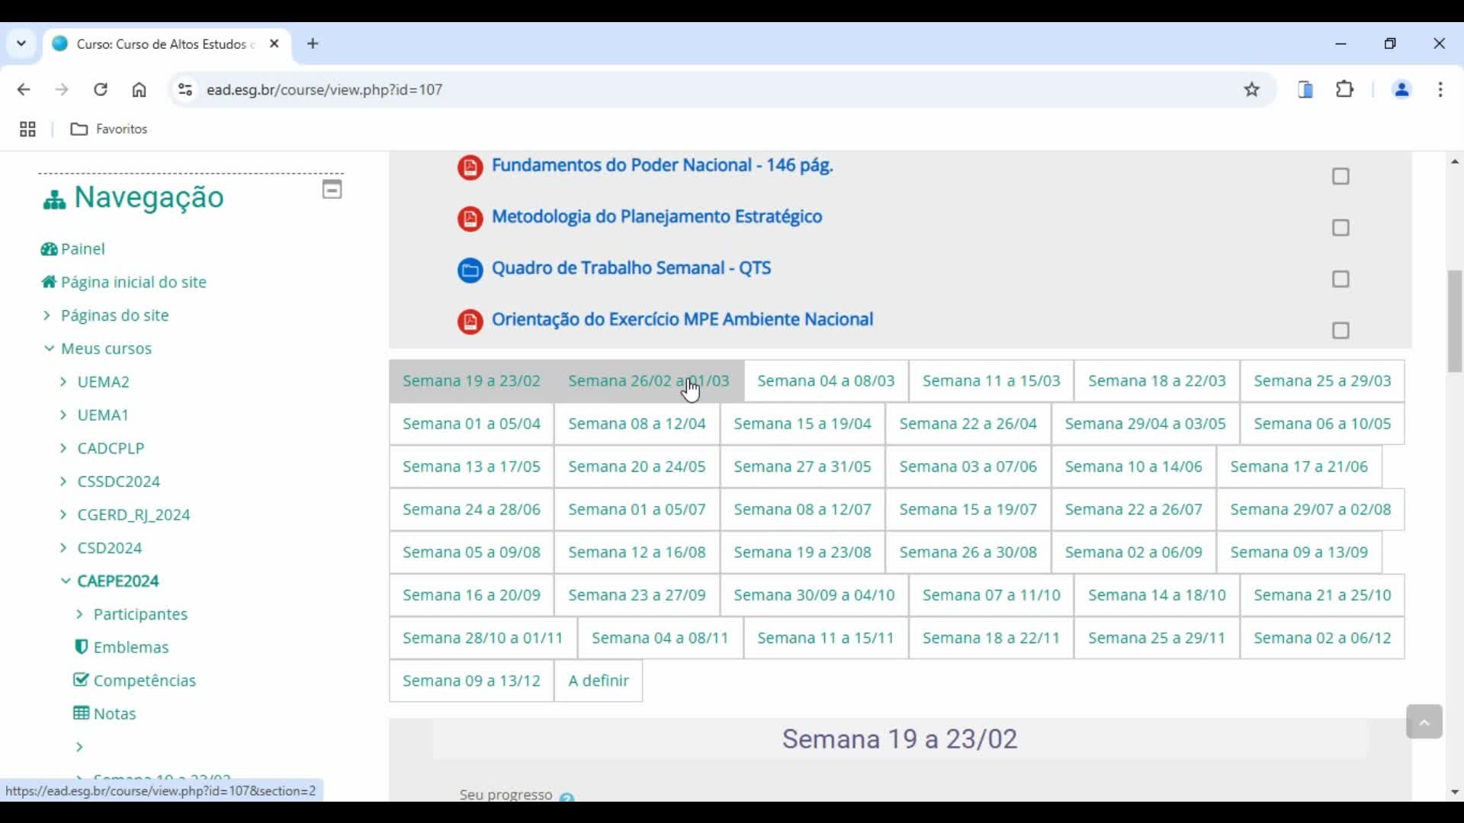This screenshot has width=1464, height=823.
Task: Select the Semana 19 a 23/02 tab
Action: [x=471, y=381]
